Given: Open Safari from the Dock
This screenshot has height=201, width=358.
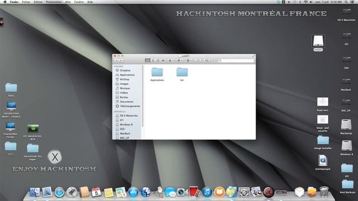Looking at the screenshot, I should coord(59,192).
